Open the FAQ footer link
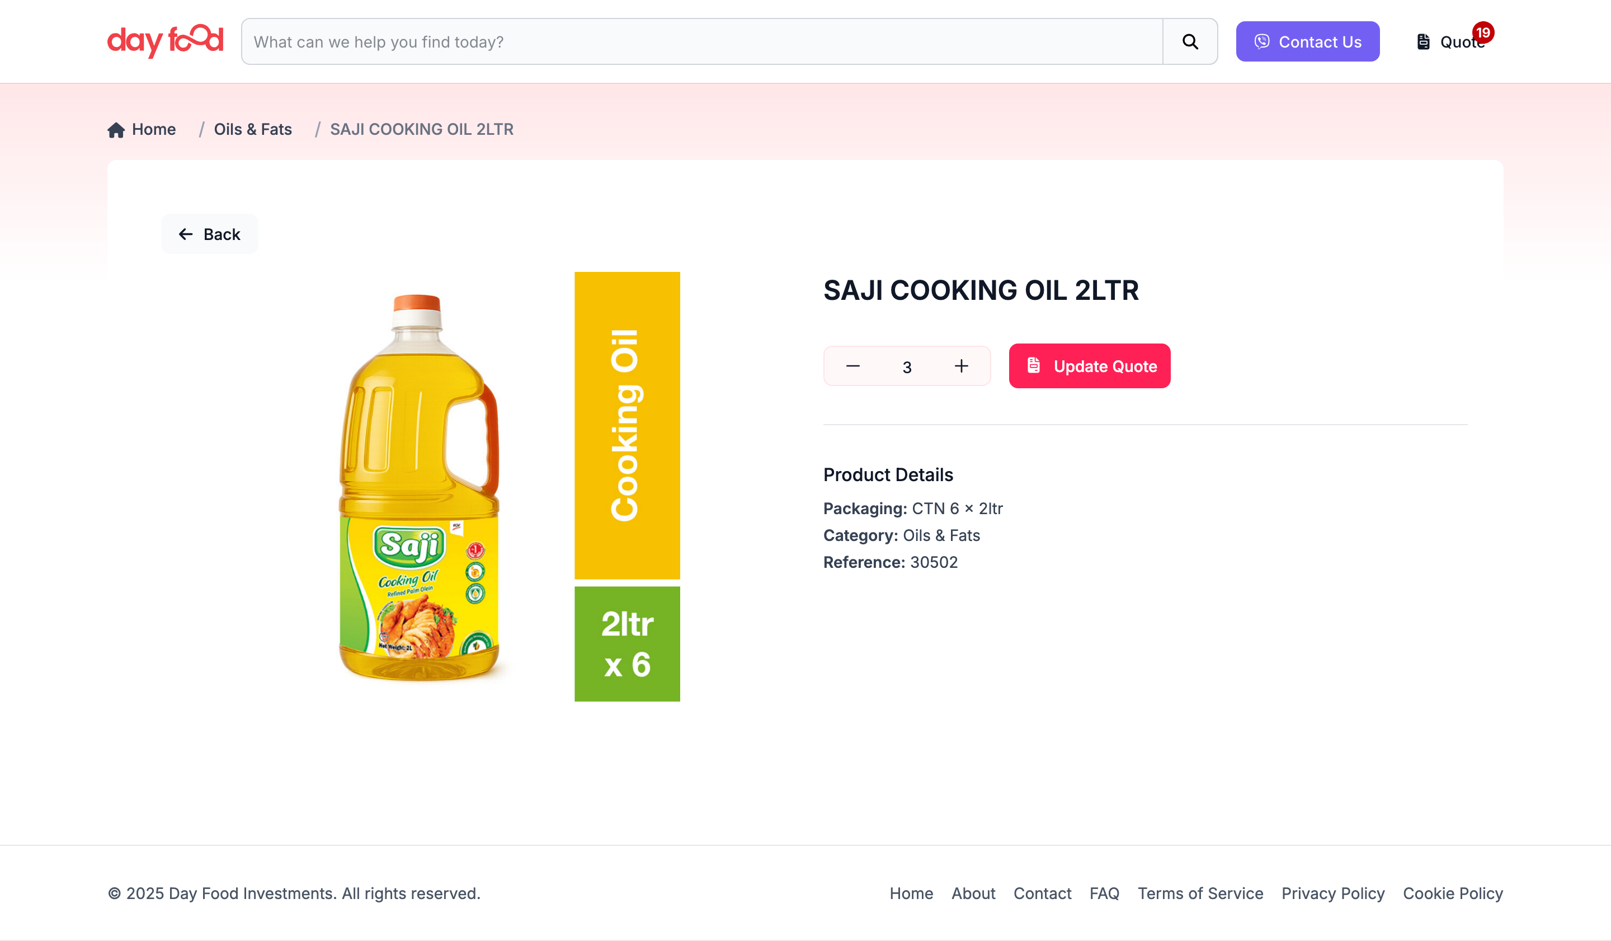Viewport: 1611px width, 941px height. point(1104,893)
